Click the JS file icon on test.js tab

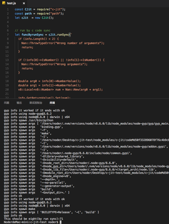[4, 3]
